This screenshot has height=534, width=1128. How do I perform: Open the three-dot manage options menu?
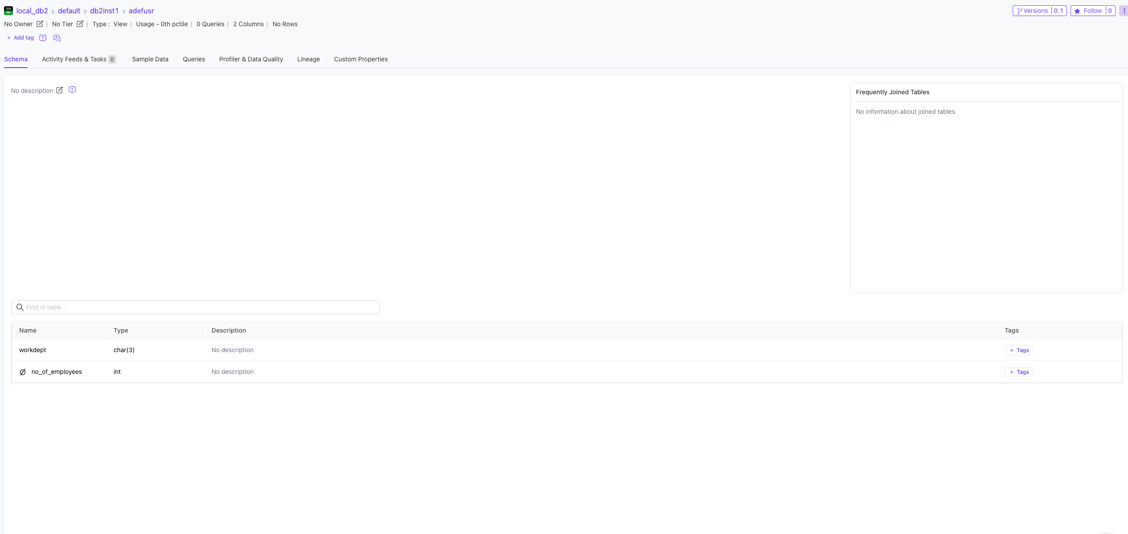point(1123,10)
